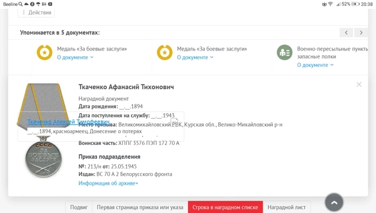Go to previous documents with left arrow

coord(346,33)
